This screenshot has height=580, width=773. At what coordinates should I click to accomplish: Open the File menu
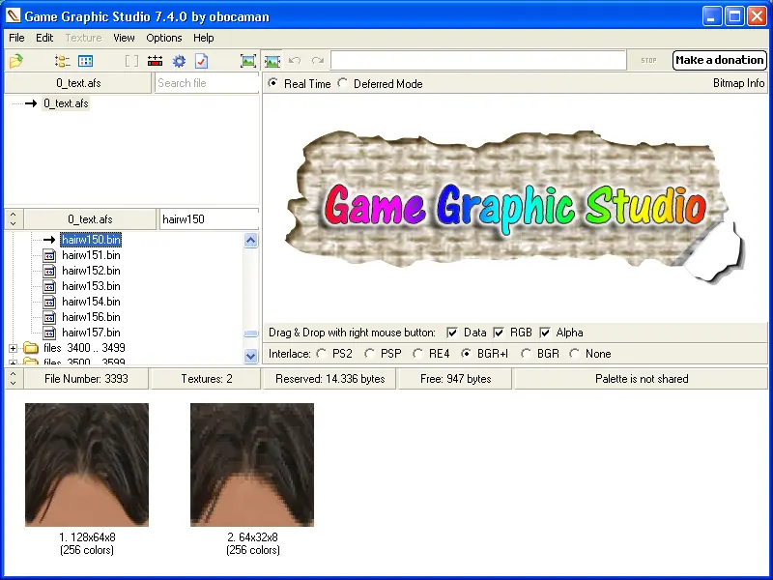[16, 38]
